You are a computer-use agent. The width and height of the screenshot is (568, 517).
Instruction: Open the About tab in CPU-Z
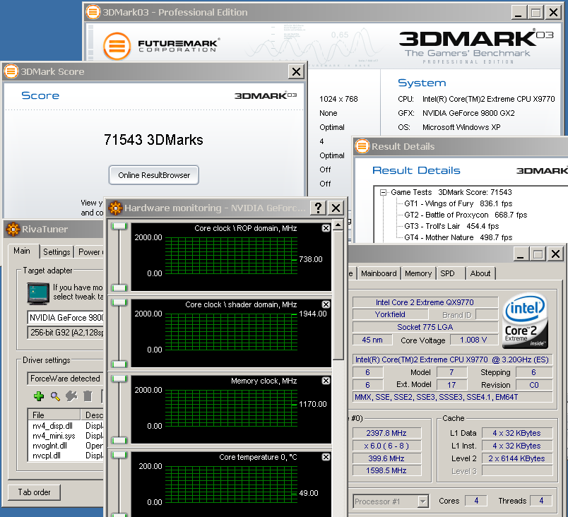click(480, 273)
